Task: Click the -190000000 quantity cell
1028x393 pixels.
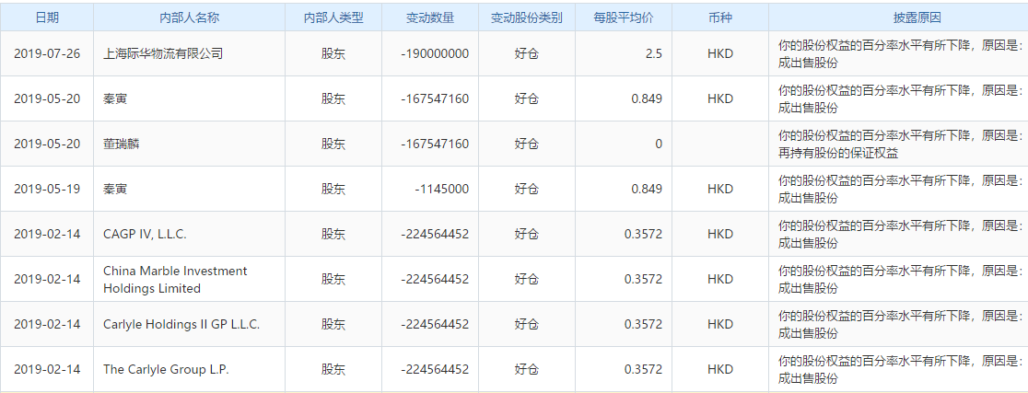Action: click(430, 53)
